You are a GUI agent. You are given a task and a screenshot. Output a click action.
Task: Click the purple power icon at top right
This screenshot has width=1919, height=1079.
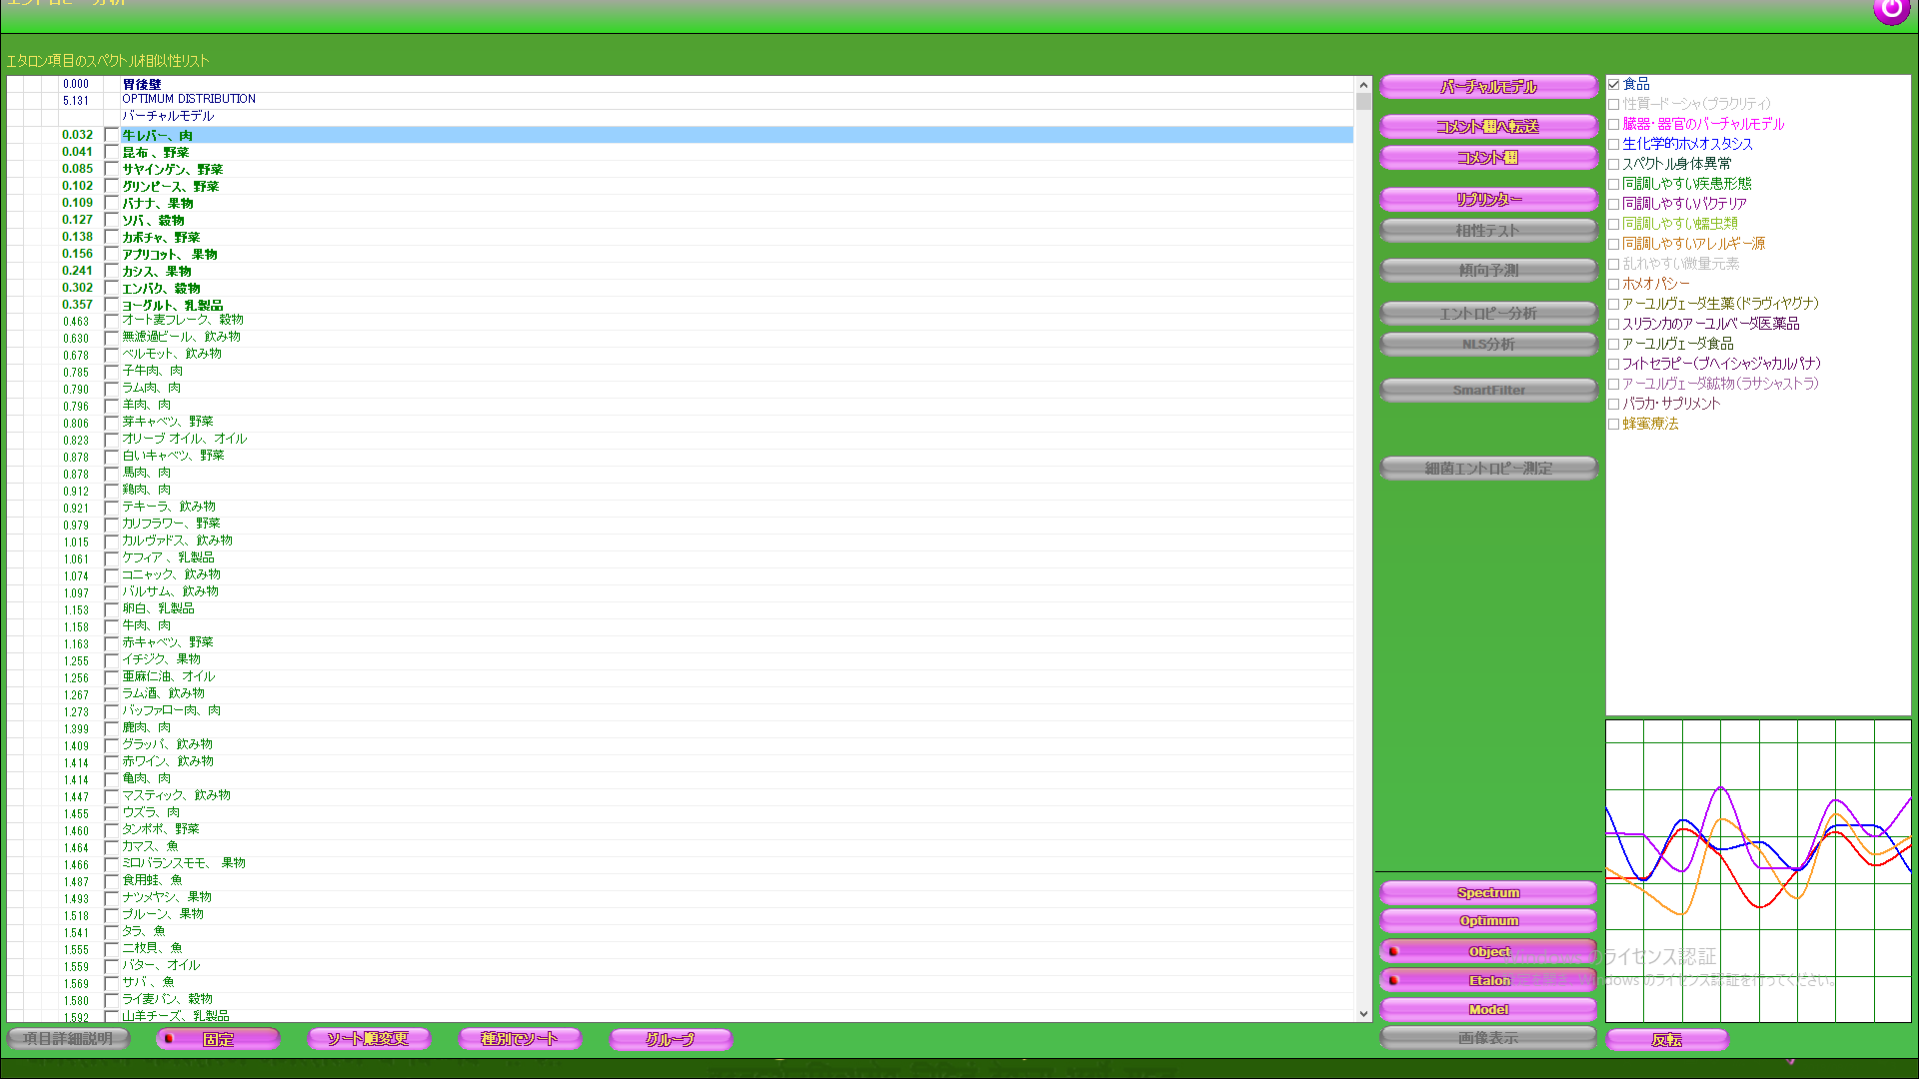(1890, 10)
